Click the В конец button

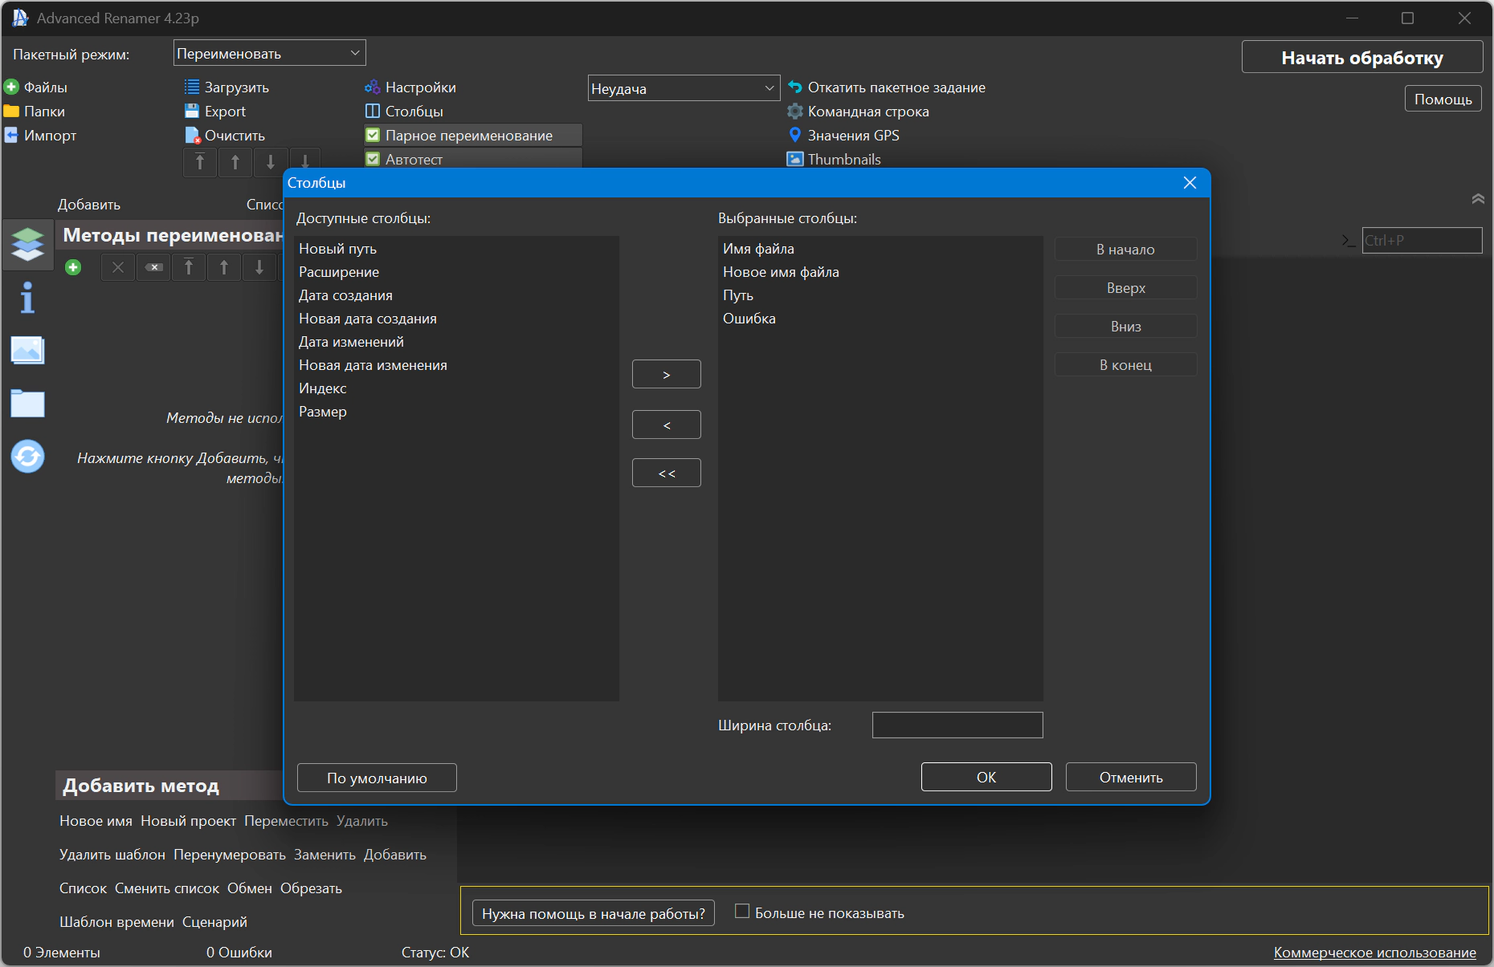click(x=1125, y=364)
